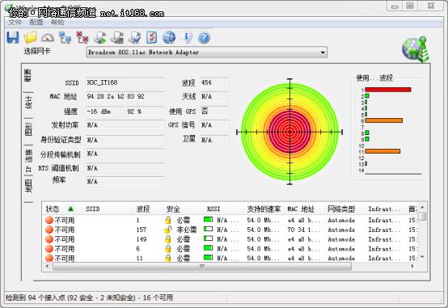Open the 帮助 menu

coord(57,23)
